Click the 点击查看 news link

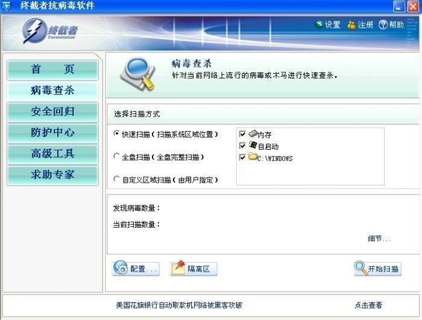pyautogui.click(x=368, y=305)
